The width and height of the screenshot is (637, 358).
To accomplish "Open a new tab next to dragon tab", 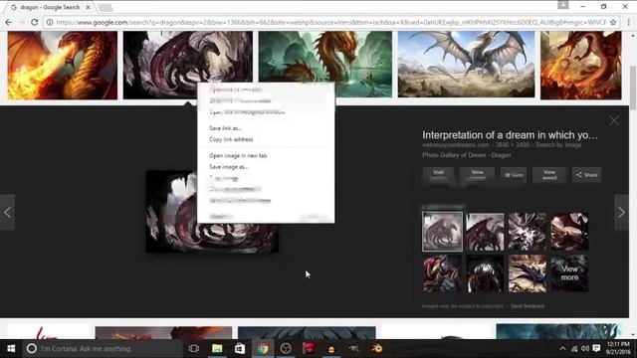I will click(105, 7).
